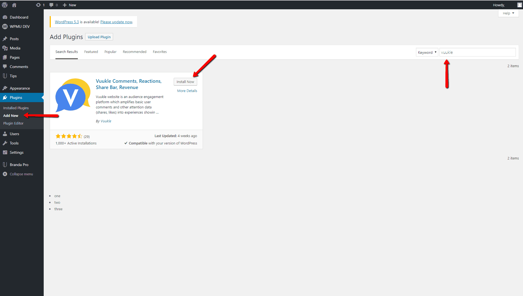Open the comments bubble icon in admin bar
This screenshot has height=296, width=523.
coord(51,5)
